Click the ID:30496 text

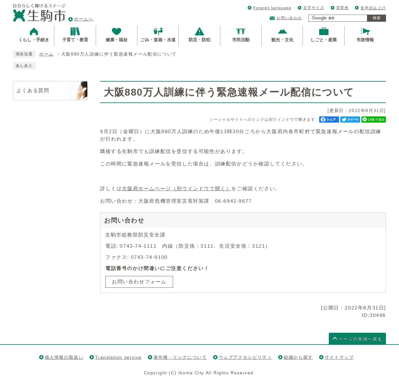tap(374, 315)
